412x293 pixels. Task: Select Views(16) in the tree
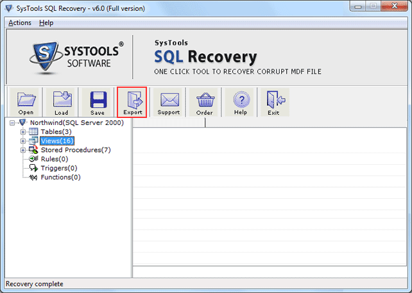57,140
